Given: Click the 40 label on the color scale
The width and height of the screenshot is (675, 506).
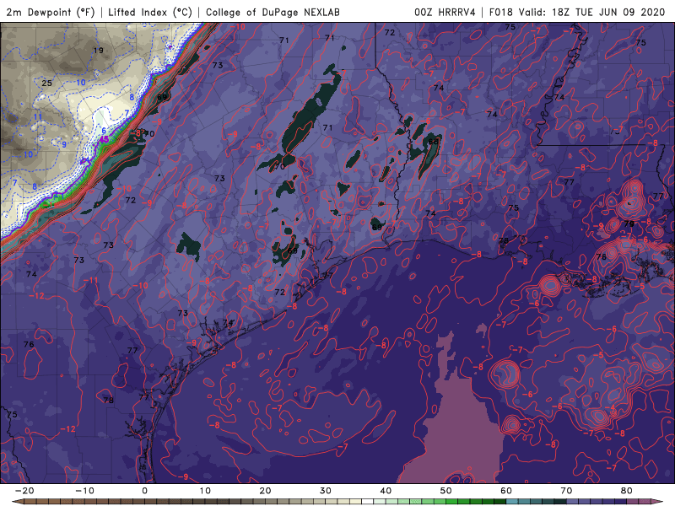Looking at the screenshot, I should (386, 491).
